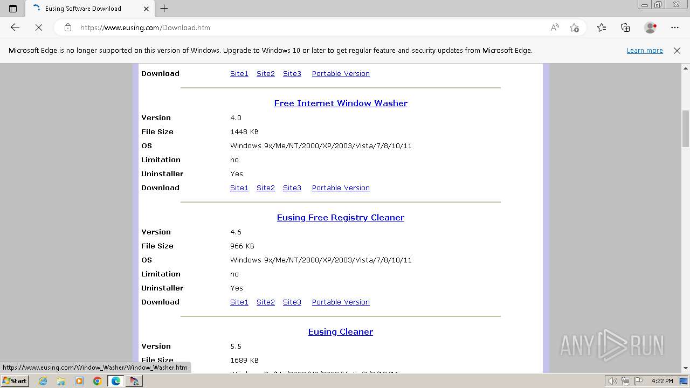This screenshot has width=690, height=388.
Task: Open Internet Explorer from the taskbar
Action: (43, 381)
